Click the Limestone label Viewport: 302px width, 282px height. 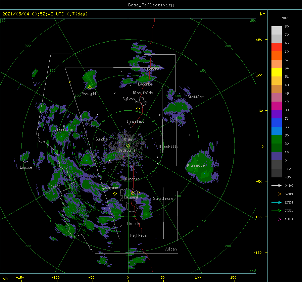click(x=63, y=129)
